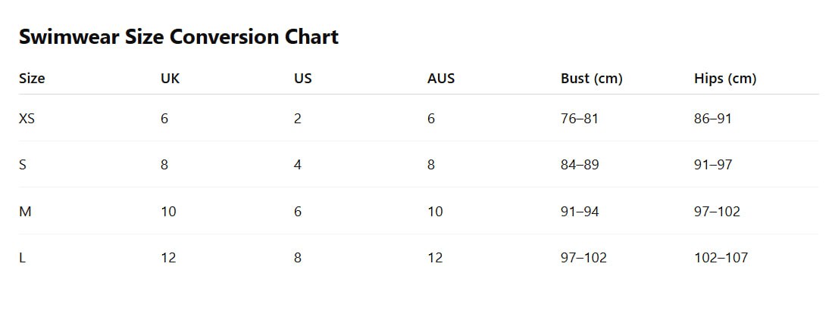832x310 pixels.
Task: Select the US column header
Action: pyautogui.click(x=302, y=79)
